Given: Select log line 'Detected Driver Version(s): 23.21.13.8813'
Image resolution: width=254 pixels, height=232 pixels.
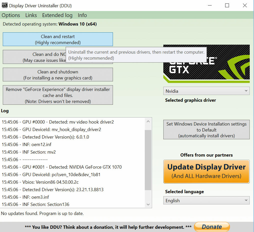Looking at the screenshot, I should 53,190.
